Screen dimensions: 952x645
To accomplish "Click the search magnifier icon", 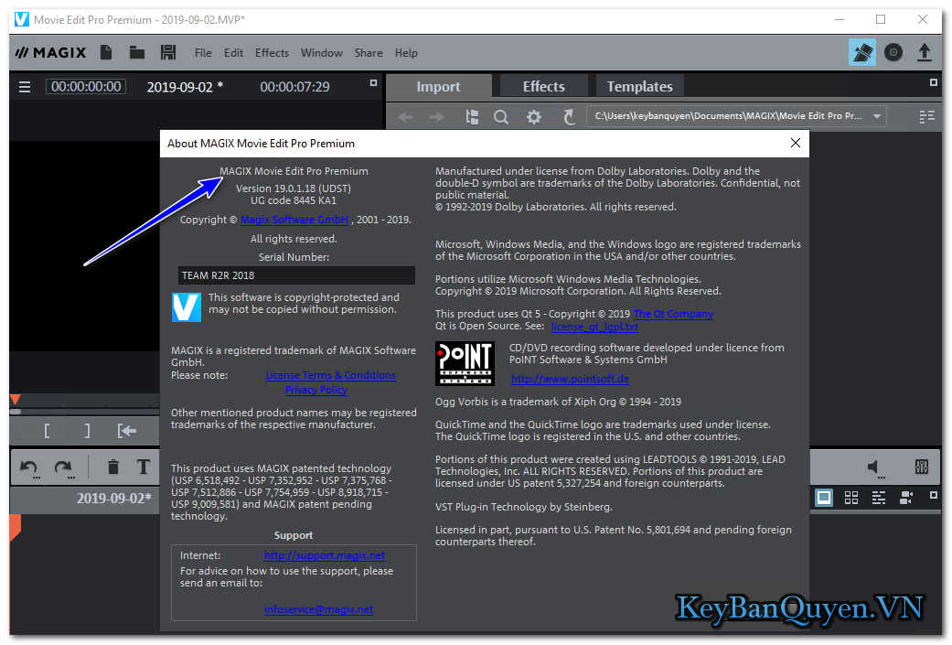I will (x=501, y=116).
